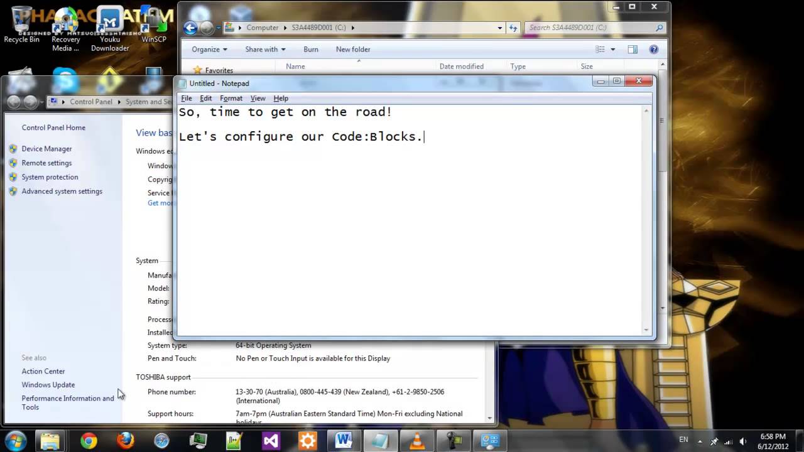This screenshot has height=452, width=804.
Task: Switch to Notepad taskbar button
Action: 380,441
